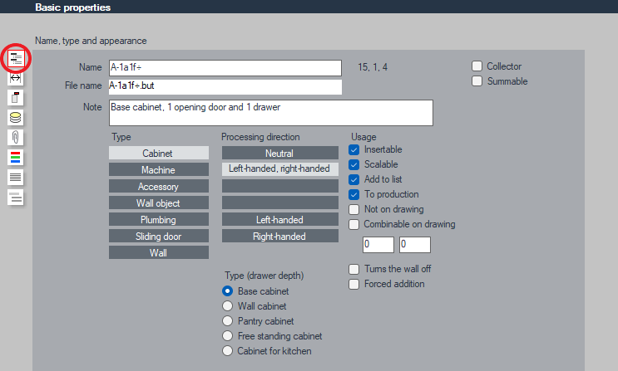Select the 'Name, type and appearance' heading
This screenshot has height=371, width=618.
tap(91, 41)
